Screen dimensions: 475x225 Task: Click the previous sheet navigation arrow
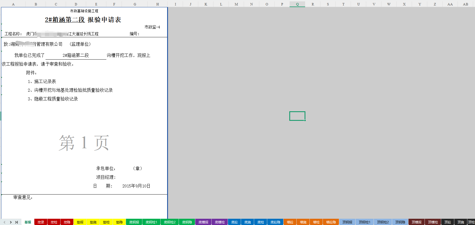click(4, 222)
